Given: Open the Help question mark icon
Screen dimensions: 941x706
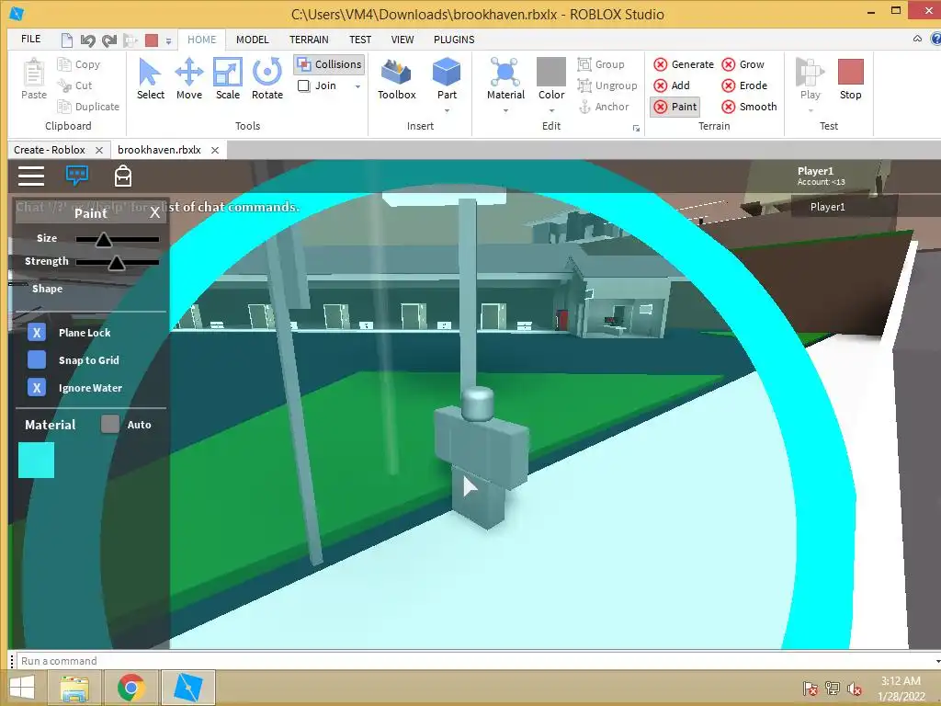Looking at the screenshot, I should (x=935, y=39).
